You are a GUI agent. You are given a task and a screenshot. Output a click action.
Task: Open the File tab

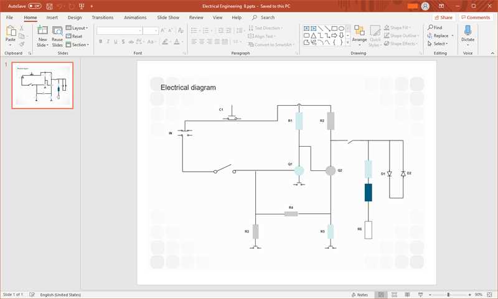pos(9,17)
